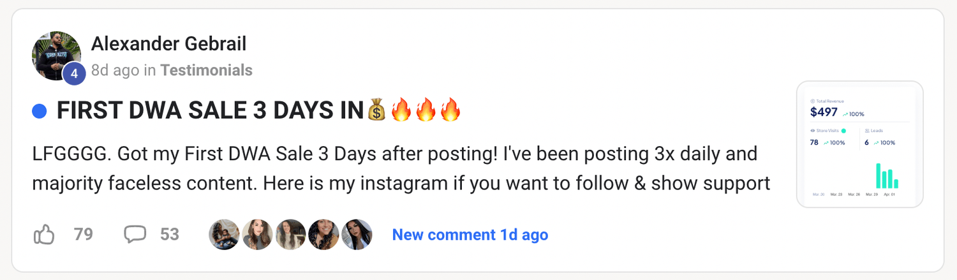Image resolution: width=957 pixels, height=280 pixels.
Task: Open post titled FIRST DWA SALE 3 DAYS IN
Action: pyautogui.click(x=210, y=111)
